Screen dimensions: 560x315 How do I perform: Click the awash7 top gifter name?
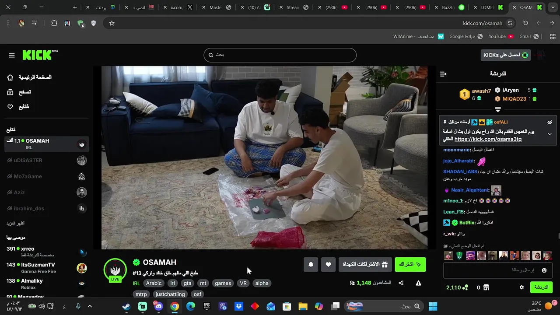[481, 91]
